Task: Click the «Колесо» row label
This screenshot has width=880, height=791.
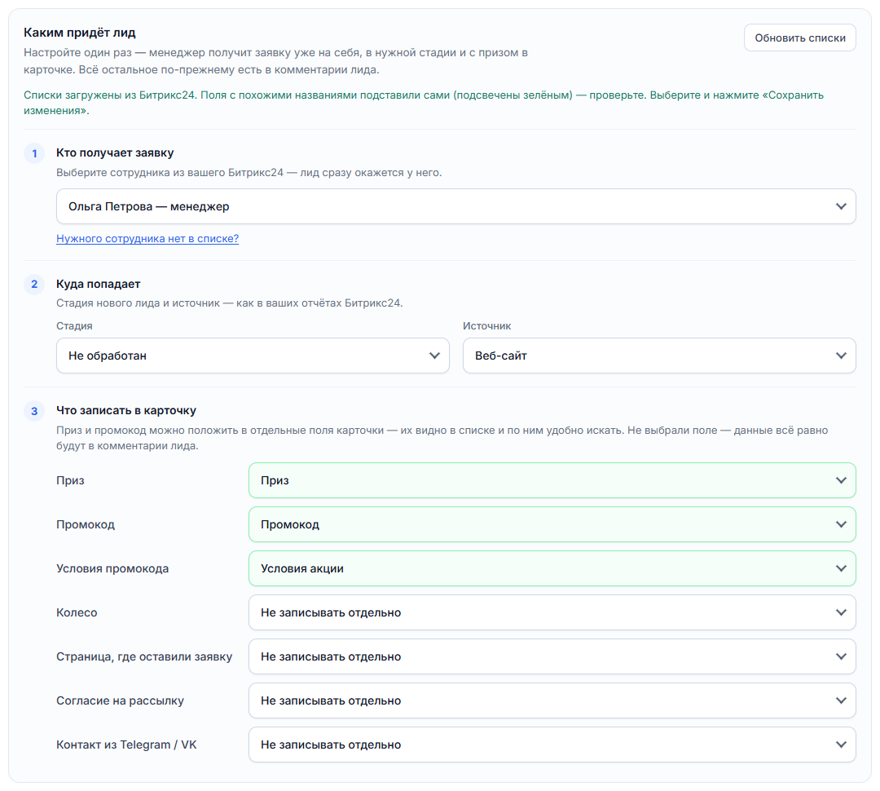Action: 77,612
